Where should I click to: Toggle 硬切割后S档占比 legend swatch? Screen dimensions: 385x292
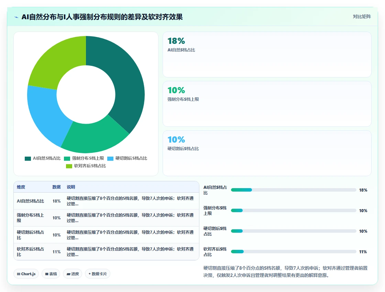click(x=110, y=159)
